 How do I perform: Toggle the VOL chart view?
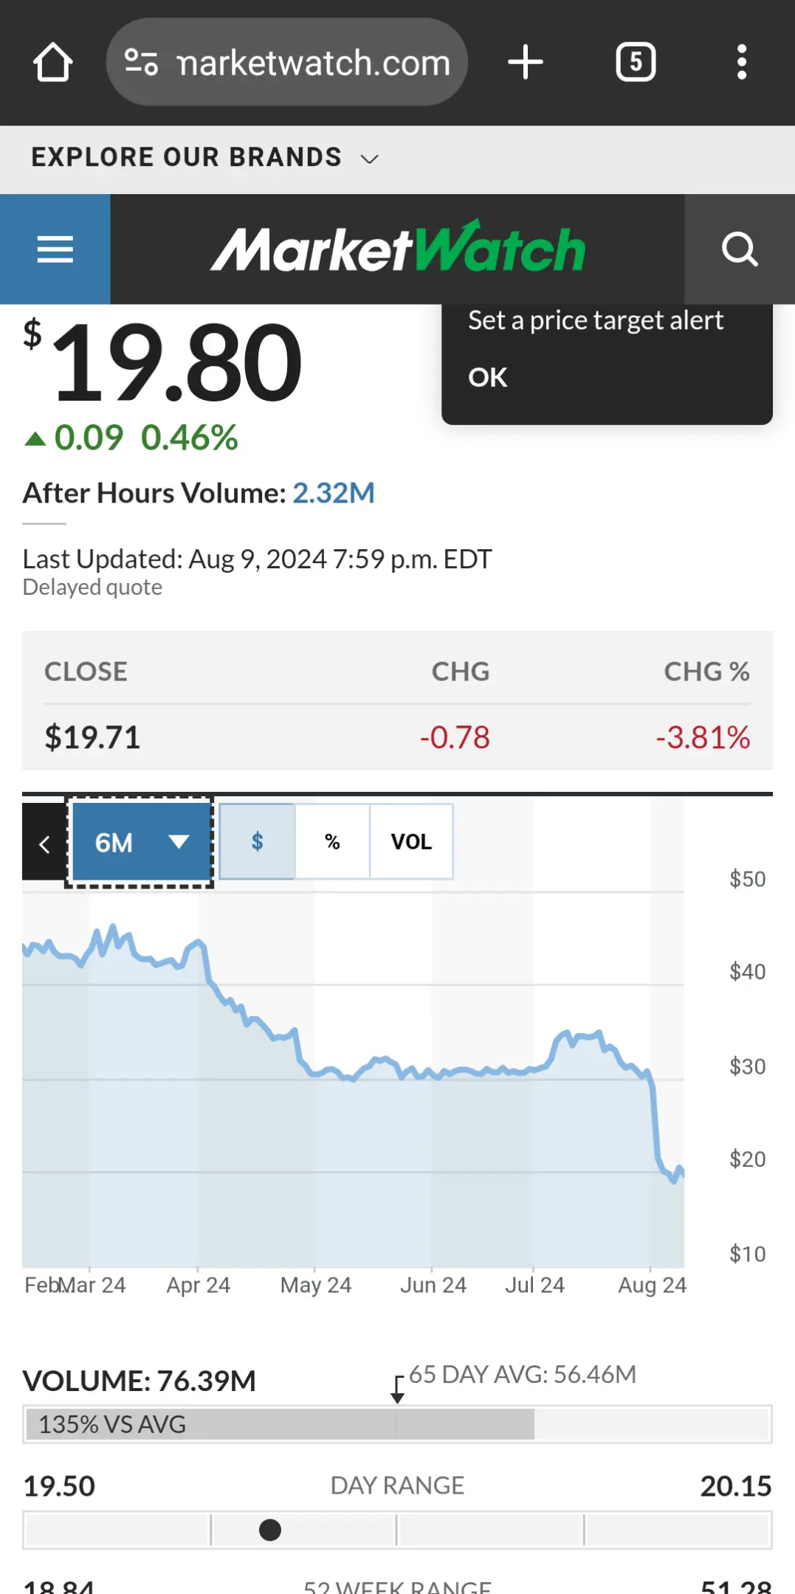tap(411, 841)
